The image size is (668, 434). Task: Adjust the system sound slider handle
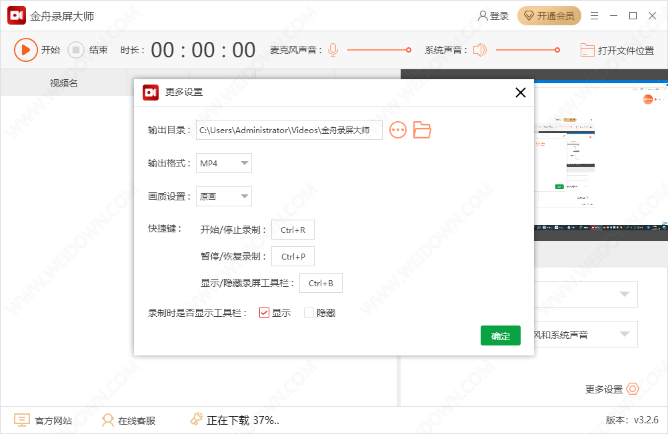click(x=557, y=50)
